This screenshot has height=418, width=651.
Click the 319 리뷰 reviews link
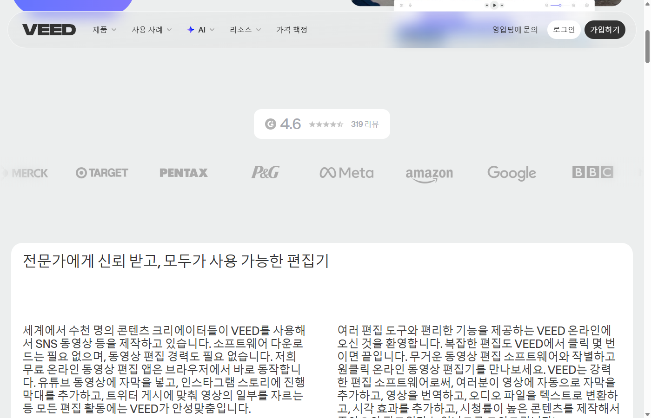click(x=365, y=124)
